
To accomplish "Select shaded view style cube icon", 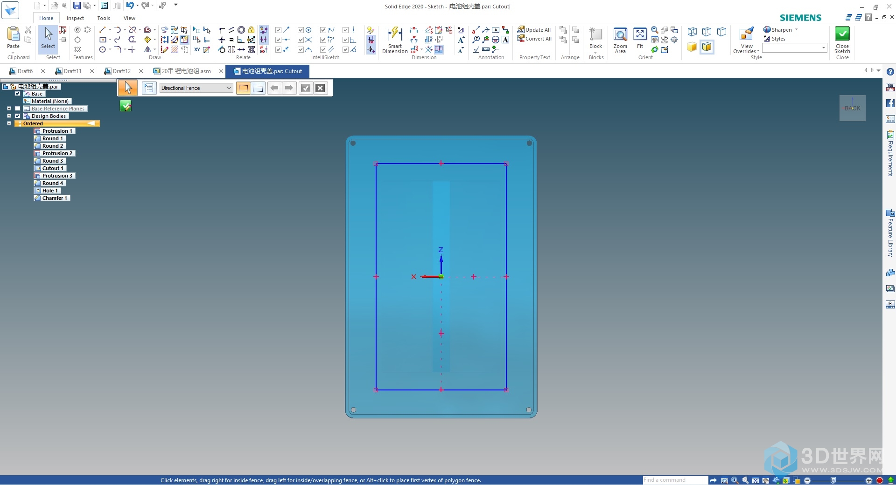I will pyautogui.click(x=692, y=47).
